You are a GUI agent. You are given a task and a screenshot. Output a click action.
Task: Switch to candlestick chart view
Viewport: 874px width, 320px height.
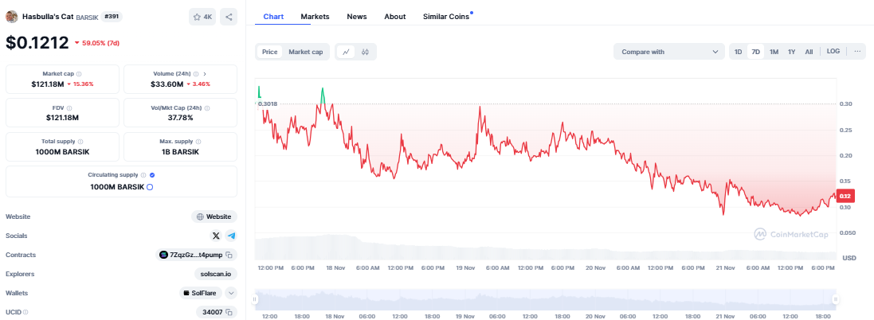pos(365,52)
